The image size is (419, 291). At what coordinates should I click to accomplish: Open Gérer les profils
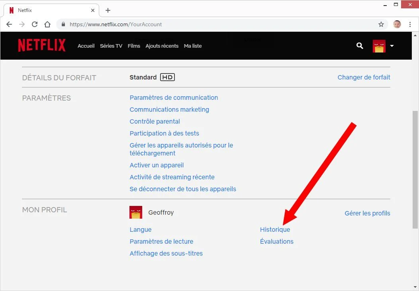pyautogui.click(x=367, y=213)
